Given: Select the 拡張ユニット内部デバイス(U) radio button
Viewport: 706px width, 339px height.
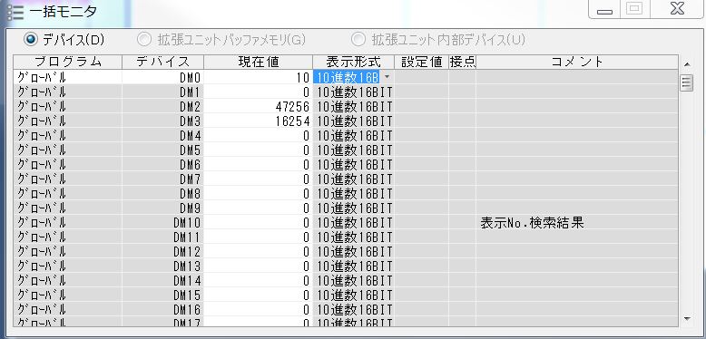Looking at the screenshot, I should point(358,40).
